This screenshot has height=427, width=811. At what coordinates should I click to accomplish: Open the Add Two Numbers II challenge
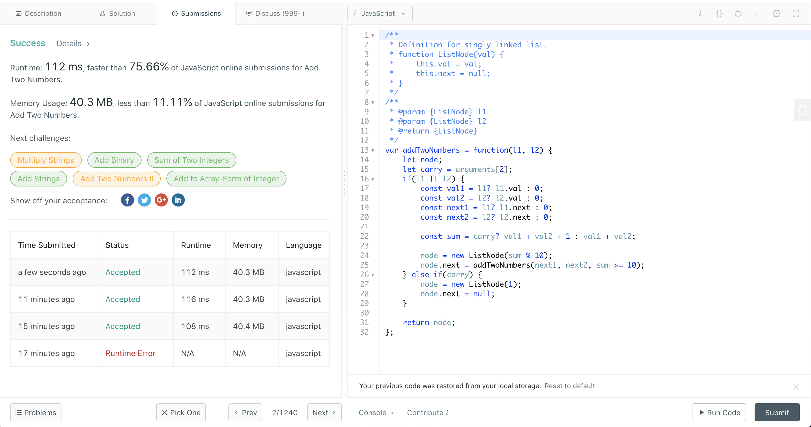point(116,179)
